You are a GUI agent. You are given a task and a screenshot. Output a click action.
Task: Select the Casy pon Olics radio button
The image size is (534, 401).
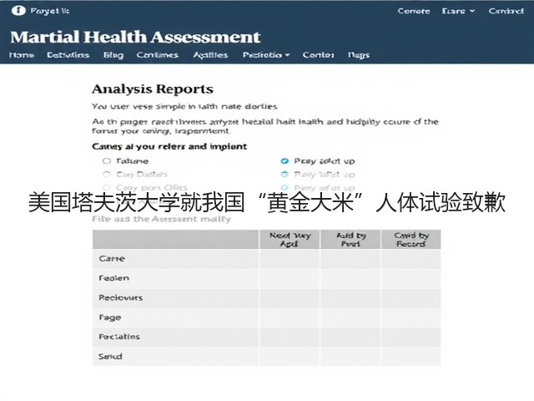tap(107, 187)
